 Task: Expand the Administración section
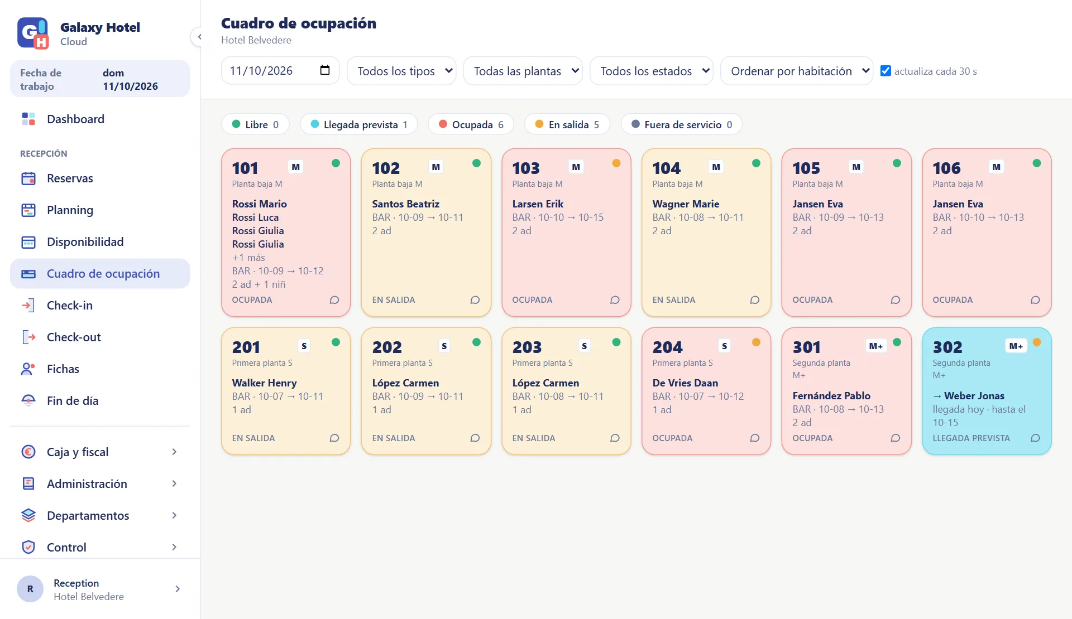(100, 483)
